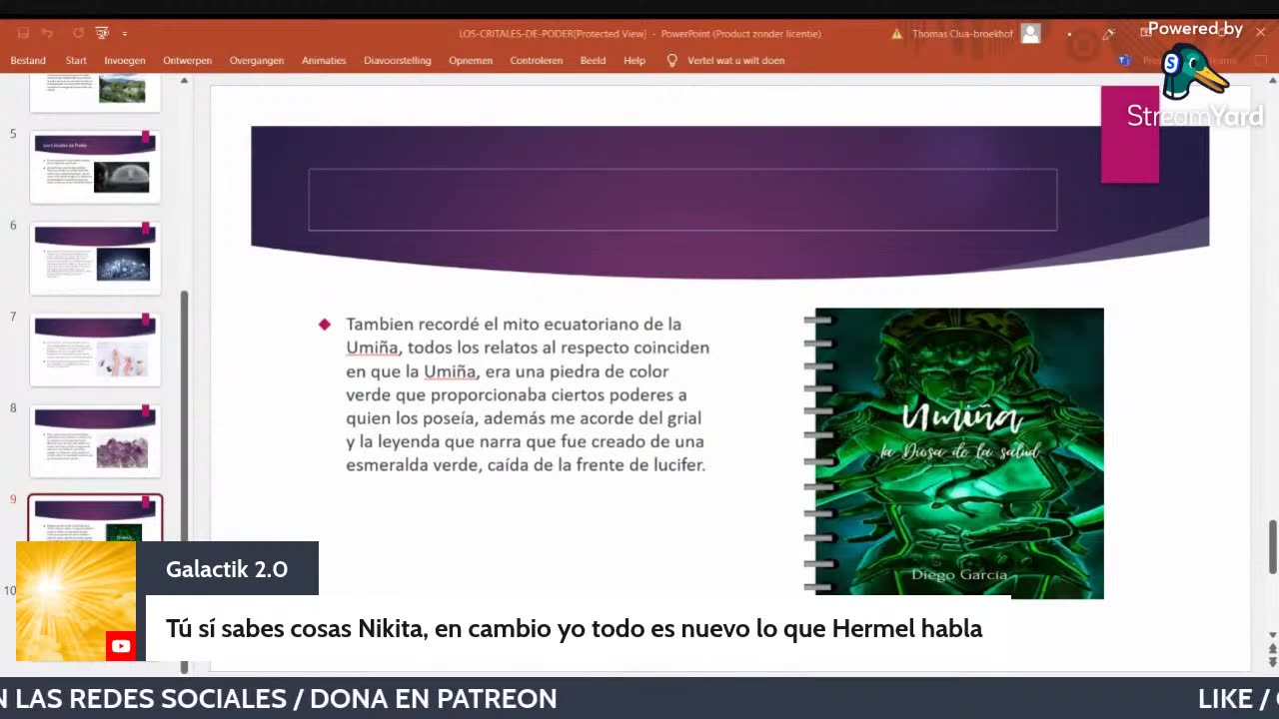Click the empty title placeholder box
Viewport: 1279px width, 719px height.
tap(682, 200)
